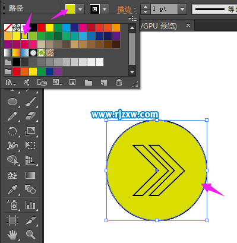Pick the magenta swatch in first row
Screen dimensions: 237x243
pos(83,28)
